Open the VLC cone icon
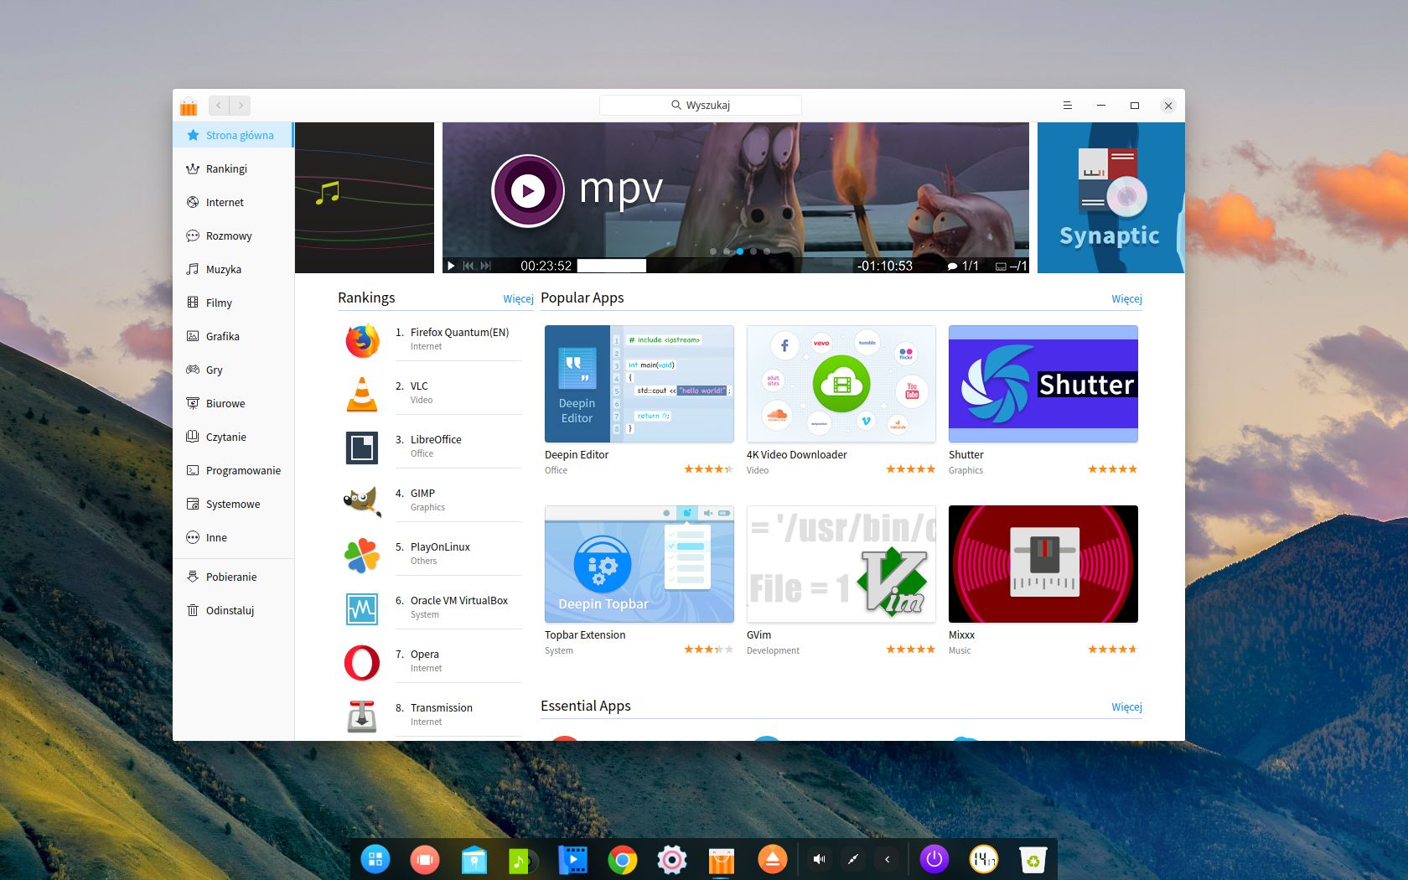Image resolution: width=1408 pixels, height=880 pixels. pos(362,394)
